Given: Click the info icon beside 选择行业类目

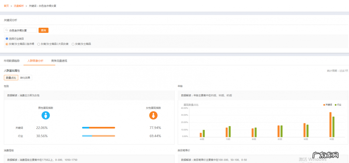Looking at the screenshot, I should tap(7, 39).
